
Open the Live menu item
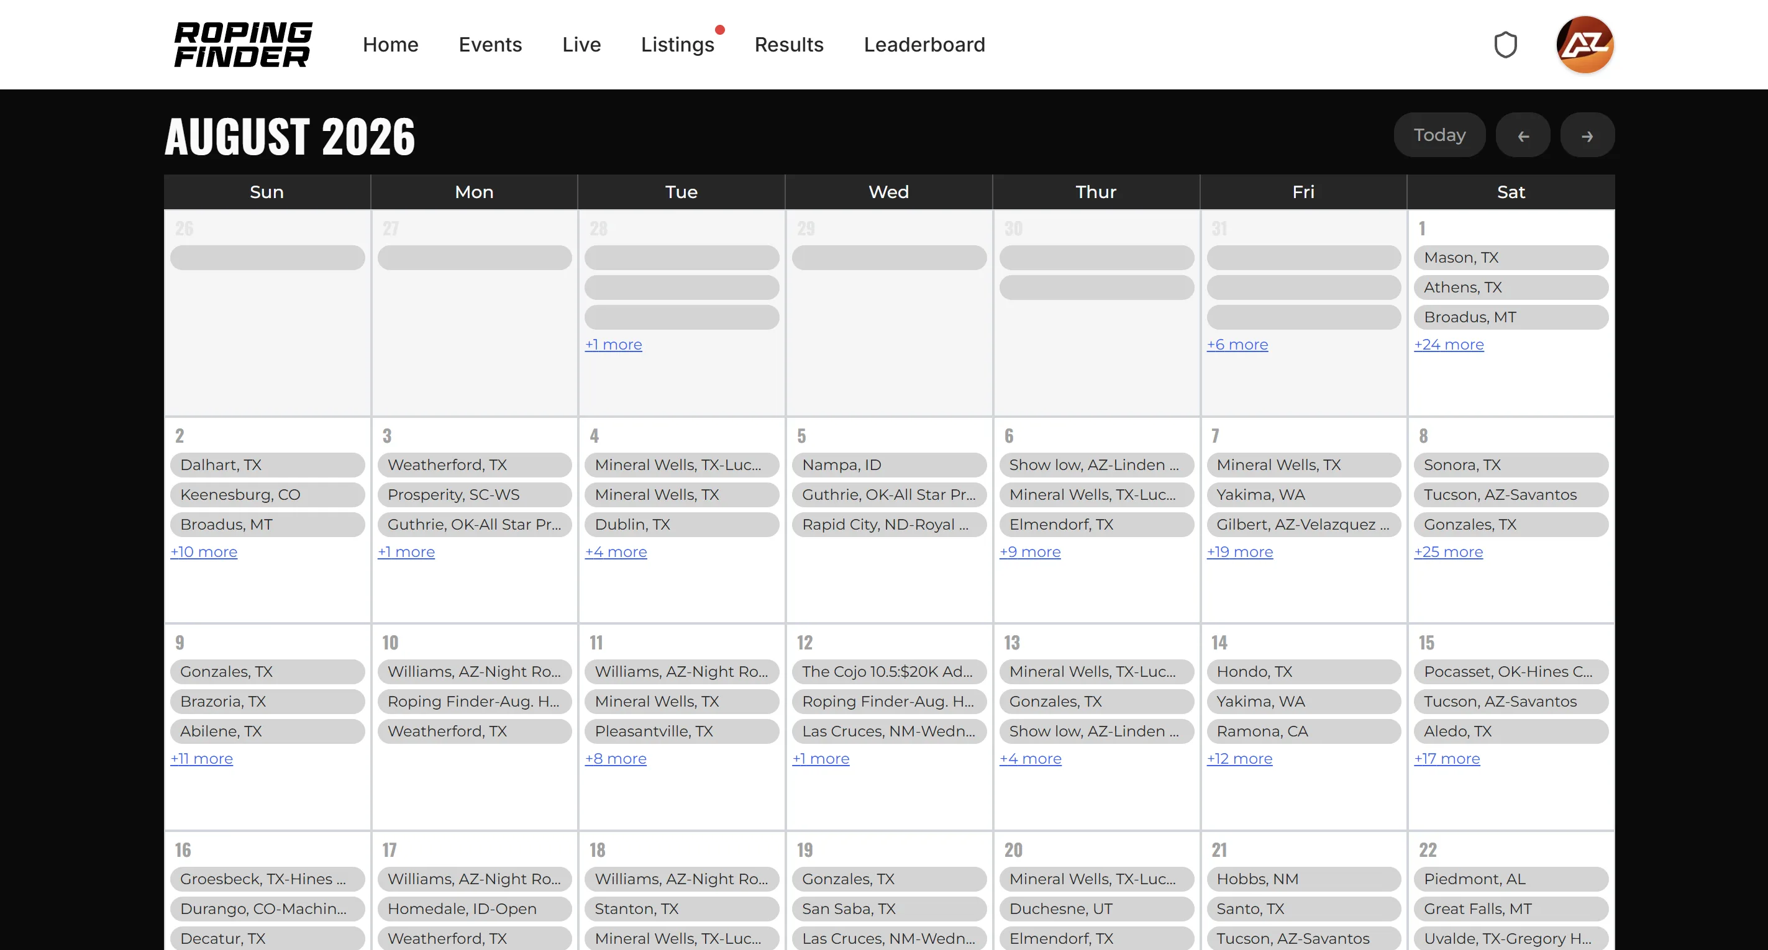[581, 45]
